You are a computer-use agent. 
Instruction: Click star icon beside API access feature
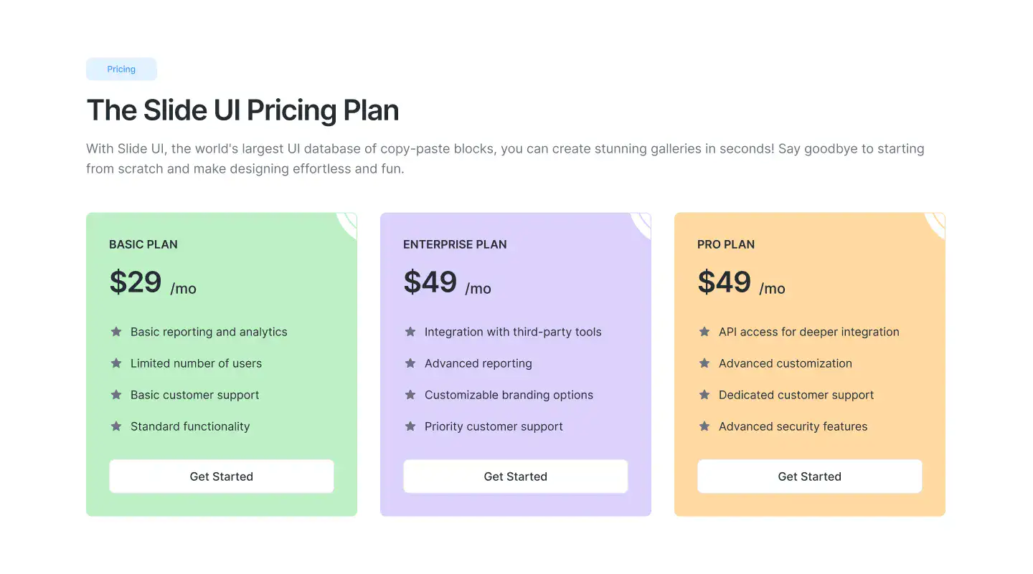[x=704, y=332]
